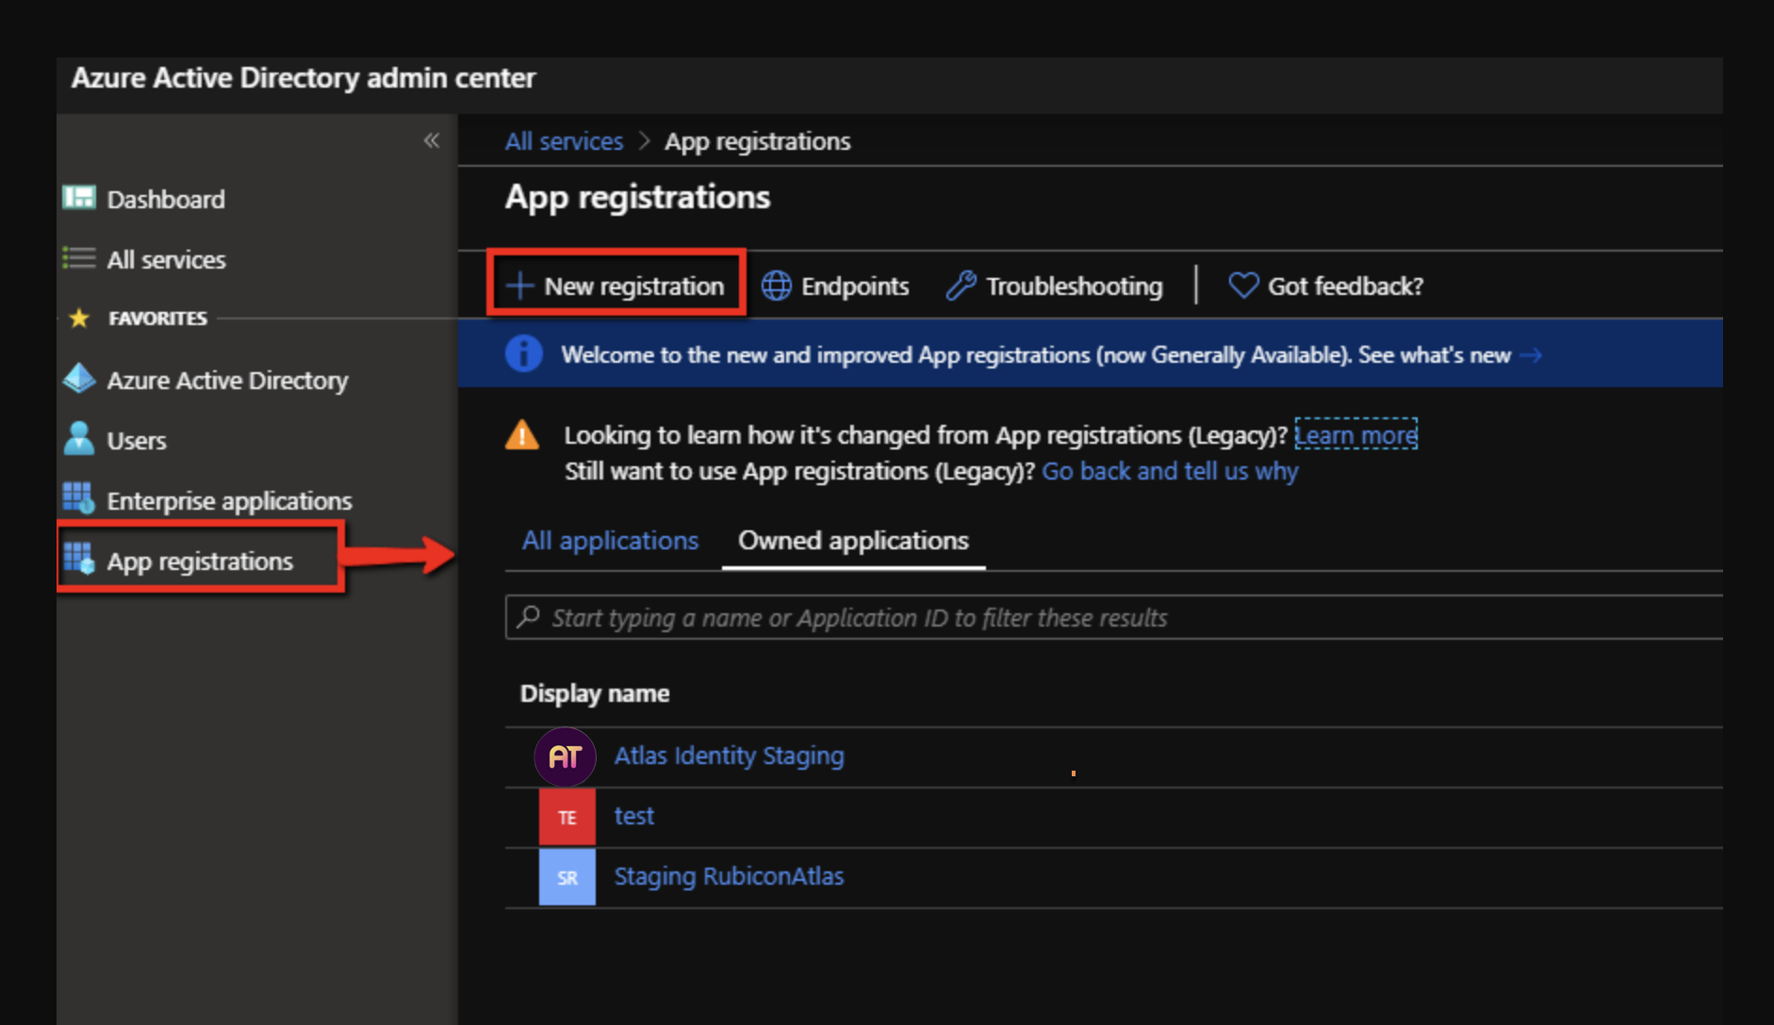Click the SR thumbnail for Staging RubiconAtlas
The image size is (1774, 1025).
[567, 877]
